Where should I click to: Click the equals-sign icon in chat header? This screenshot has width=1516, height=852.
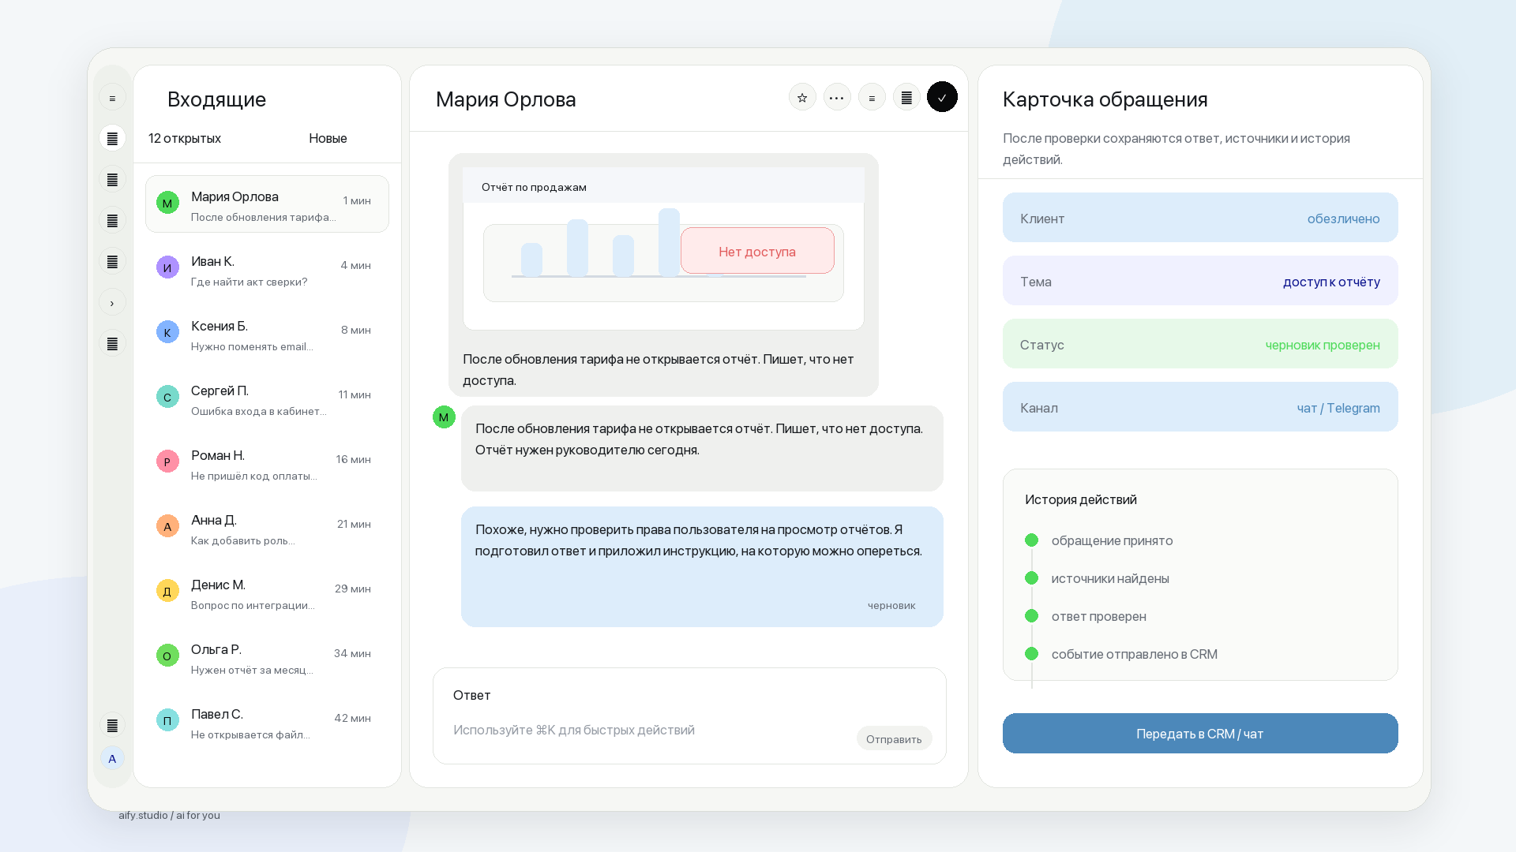click(x=872, y=98)
